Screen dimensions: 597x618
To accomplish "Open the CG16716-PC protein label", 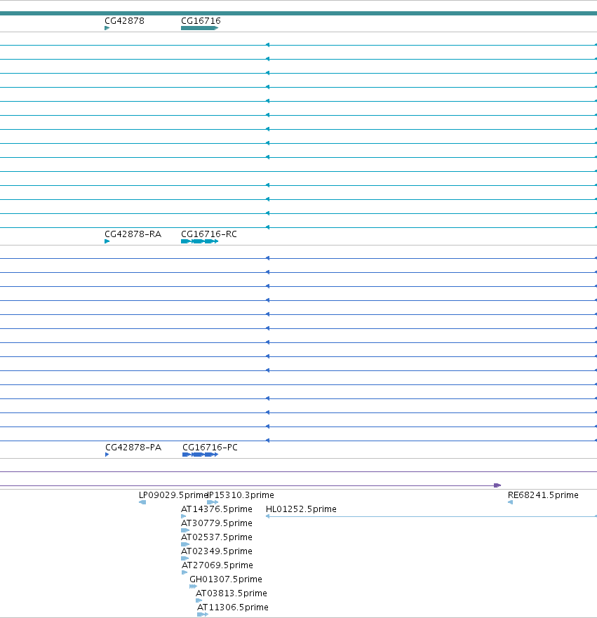I will pyautogui.click(x=210, y=448).
